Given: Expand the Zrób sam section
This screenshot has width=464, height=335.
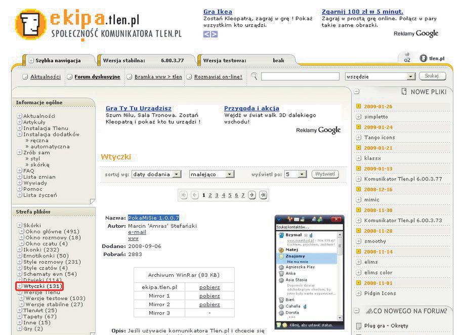Looking at the screenshot, I should (20, 152).
